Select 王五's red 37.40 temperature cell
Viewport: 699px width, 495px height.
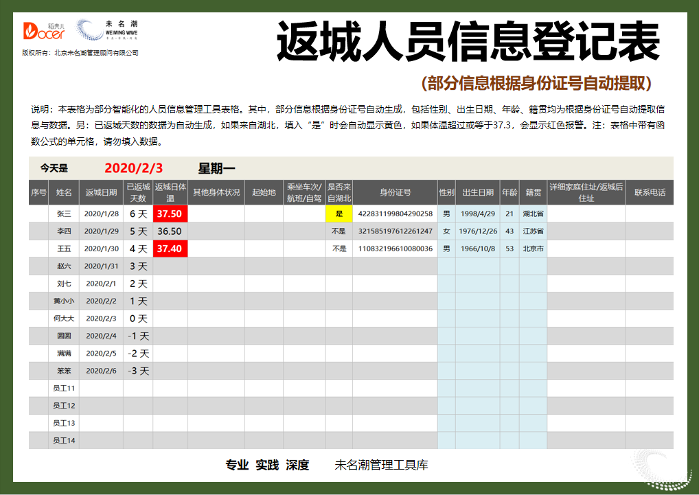(170, 249)
